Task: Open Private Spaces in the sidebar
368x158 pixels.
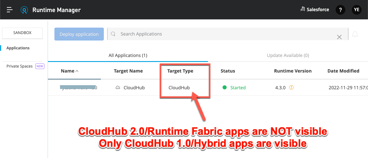Action: [x=19, y=66]
